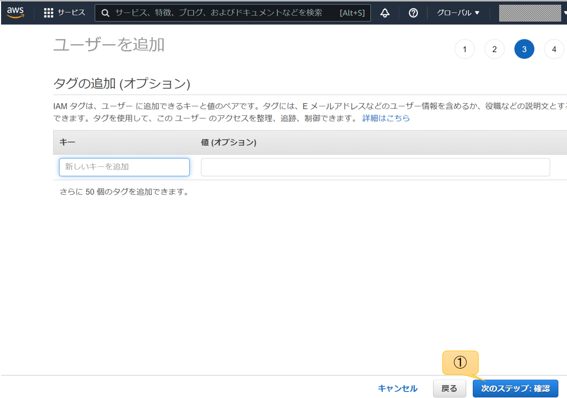Select step 1 of the wizard
This screenshot has width=567, height=398.
464,48
